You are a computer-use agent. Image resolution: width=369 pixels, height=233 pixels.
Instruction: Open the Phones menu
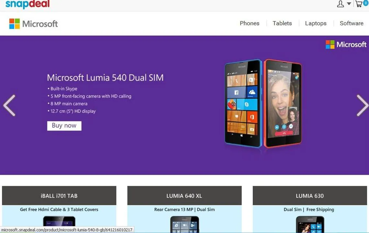point(250,23)
